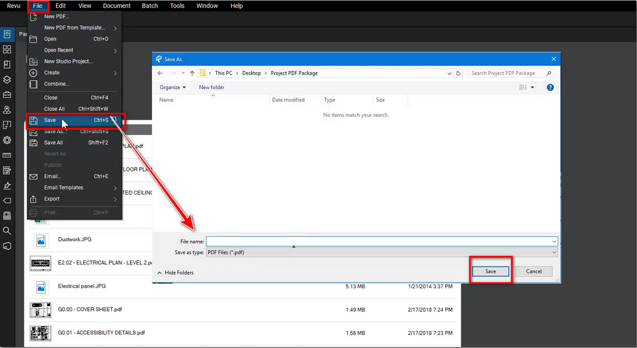Open the Organize dropdown in Save As dialog
This screenshot has height=348, width=637.
tap(173, 87)
